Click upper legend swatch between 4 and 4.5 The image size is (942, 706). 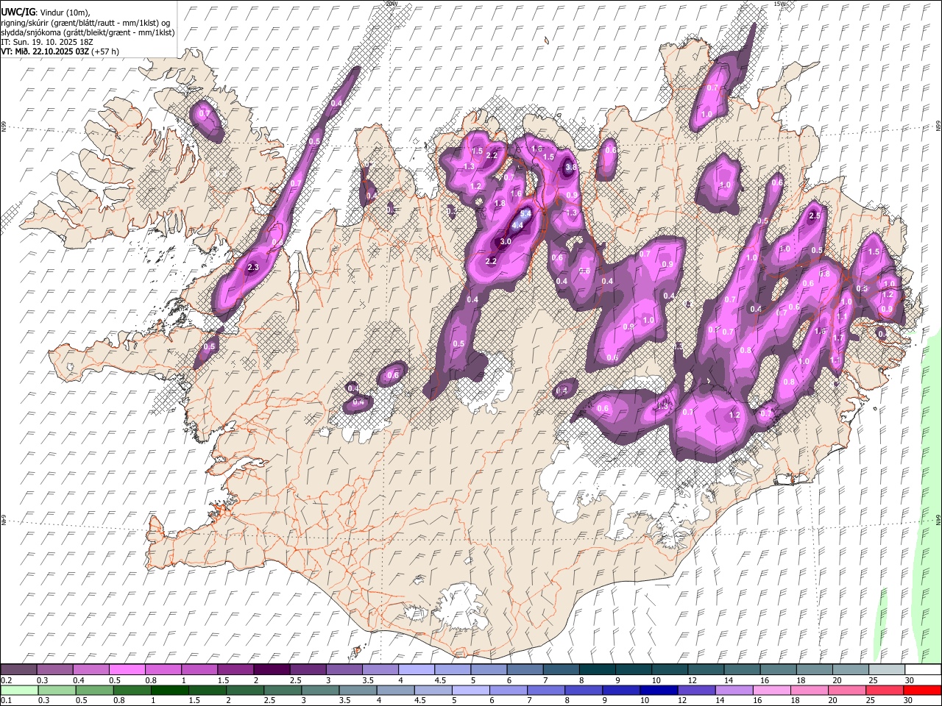tap(416, 669)
